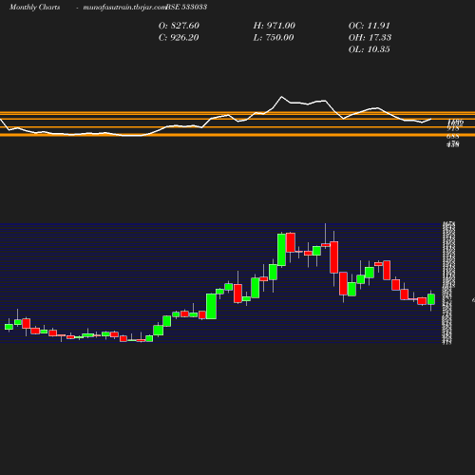Click the peak of the white indicator line
Viewport: 475px width, 475px height.
click(281, 97)
